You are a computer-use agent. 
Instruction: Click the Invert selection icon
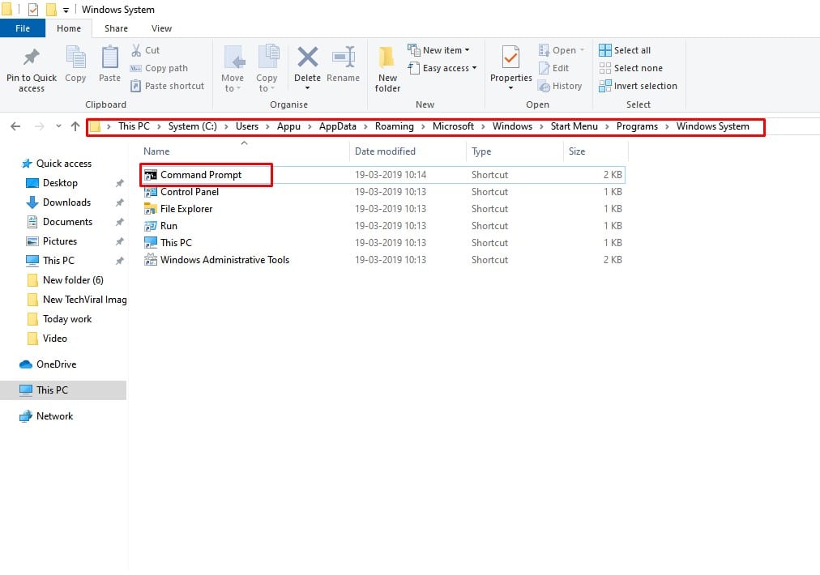(605, 86)
